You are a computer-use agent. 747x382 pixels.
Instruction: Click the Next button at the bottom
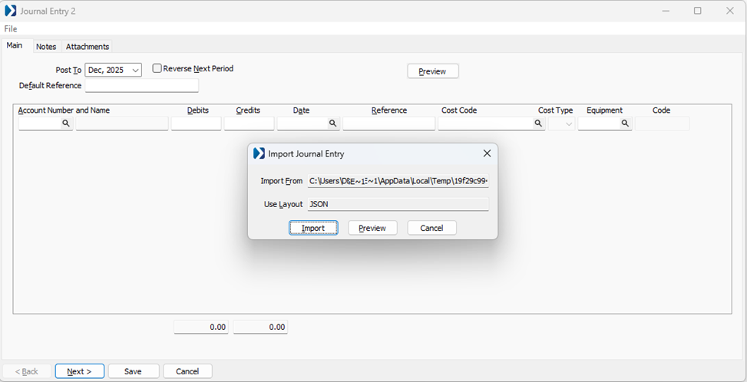(79, 371)
